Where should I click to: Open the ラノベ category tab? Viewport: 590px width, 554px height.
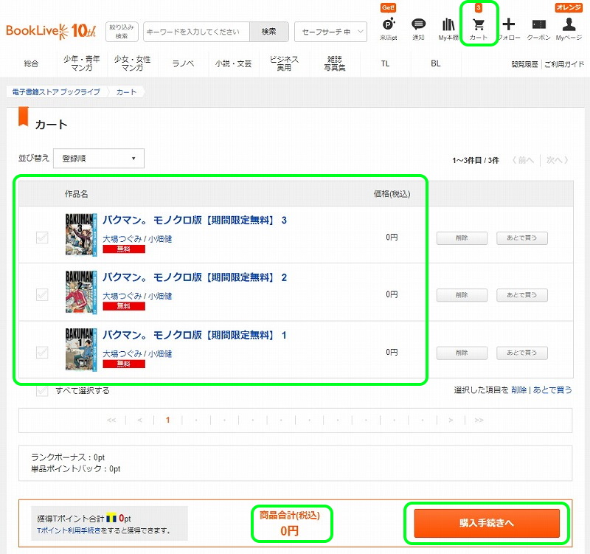183,63
